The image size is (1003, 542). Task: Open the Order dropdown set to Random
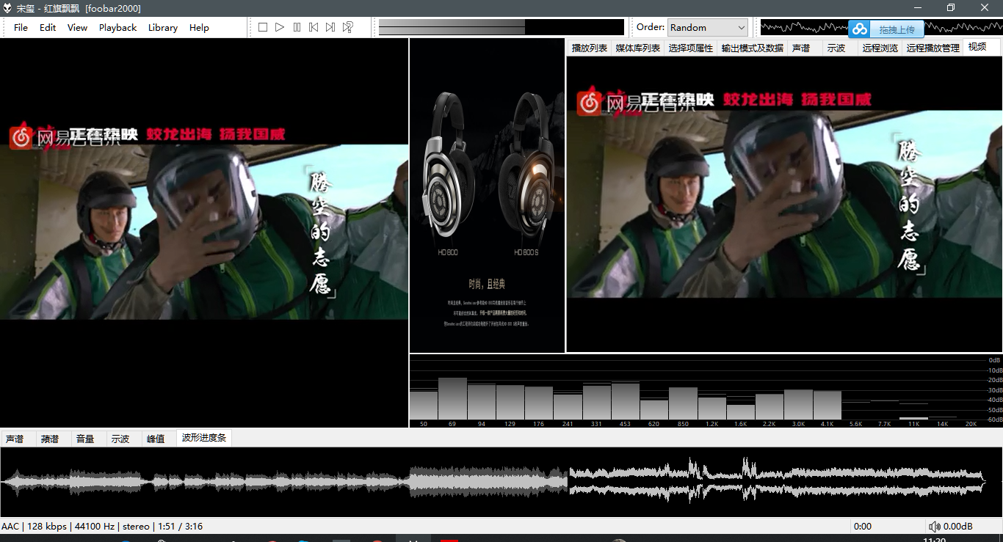tap(706, 26)
